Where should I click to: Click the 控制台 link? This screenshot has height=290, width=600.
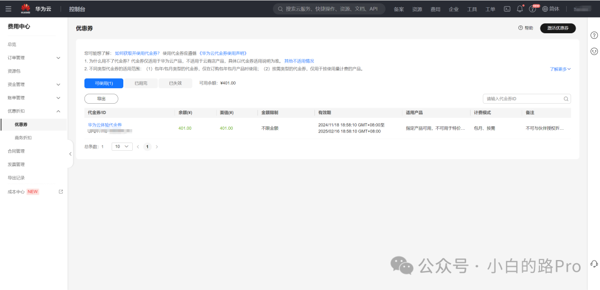point(77,9)
